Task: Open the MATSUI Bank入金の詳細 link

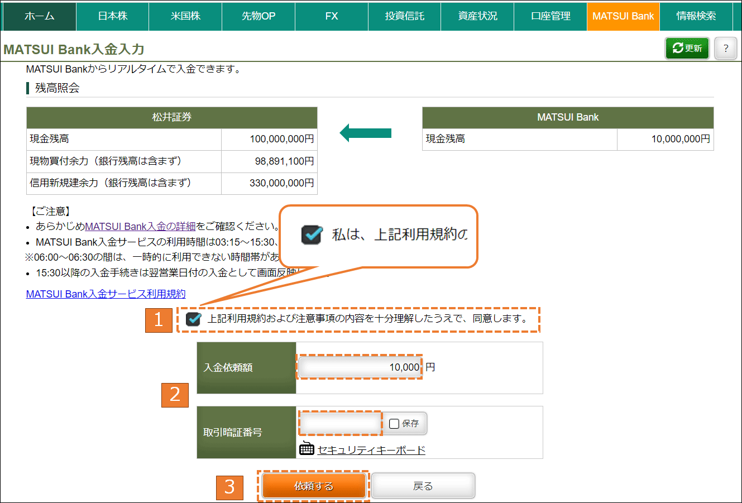Action: [140, 226]
